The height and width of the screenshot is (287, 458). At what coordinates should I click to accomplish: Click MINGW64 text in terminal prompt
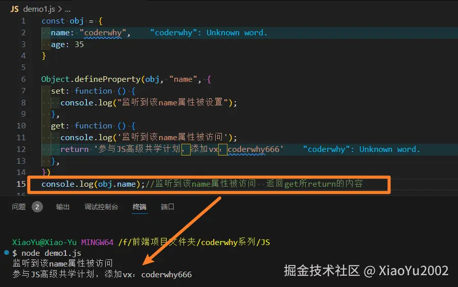97,242
